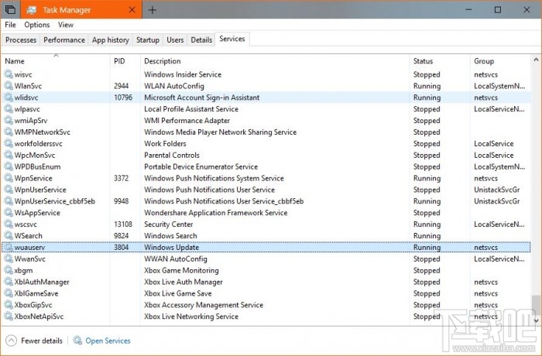Collapse view with Fewer details chevron
The image size is (542, 356).
point(11,341)
